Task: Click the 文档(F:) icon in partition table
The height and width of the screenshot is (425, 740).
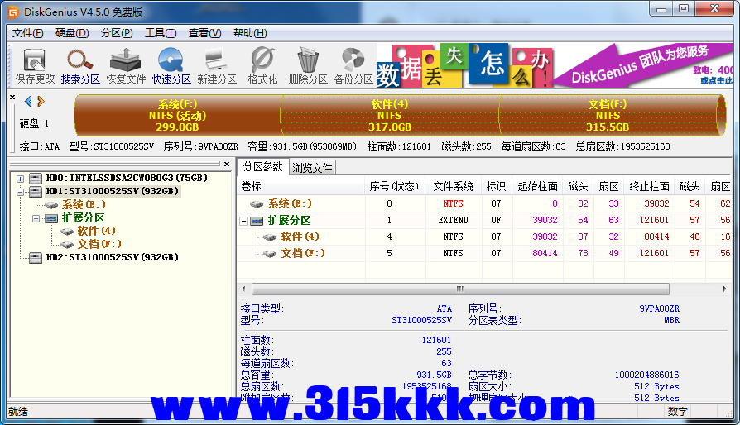Action: coord(270,254)
